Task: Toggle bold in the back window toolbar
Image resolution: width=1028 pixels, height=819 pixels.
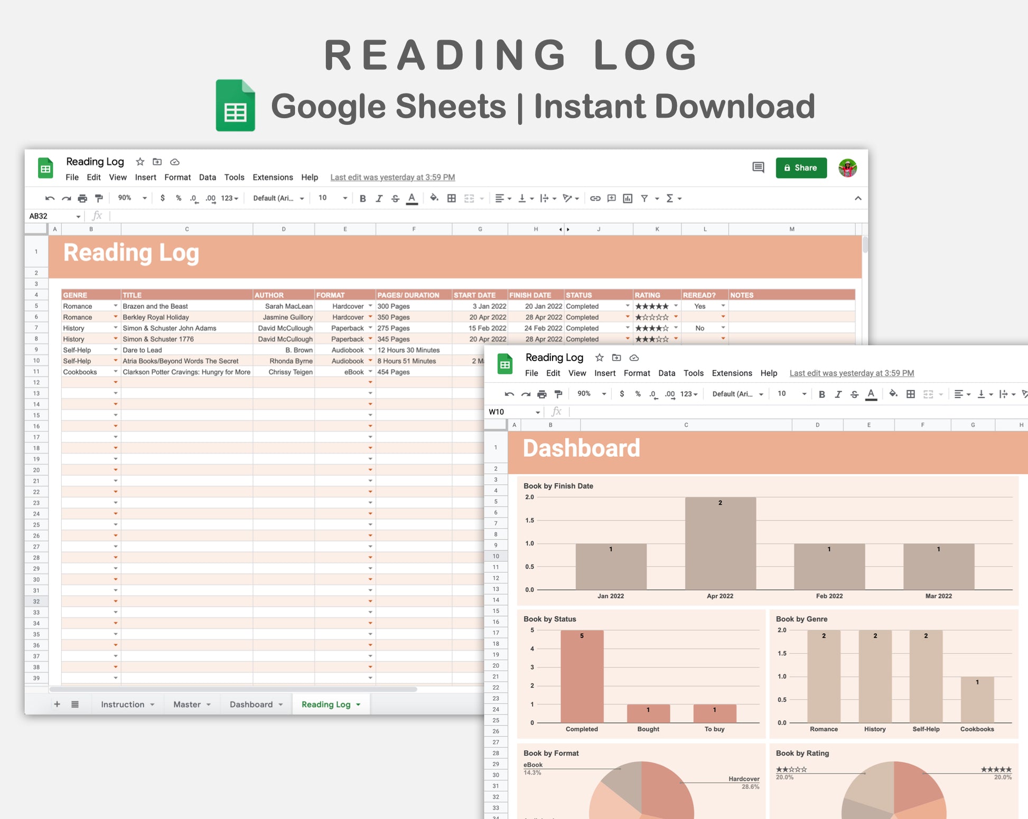Action: pos(362,199)
